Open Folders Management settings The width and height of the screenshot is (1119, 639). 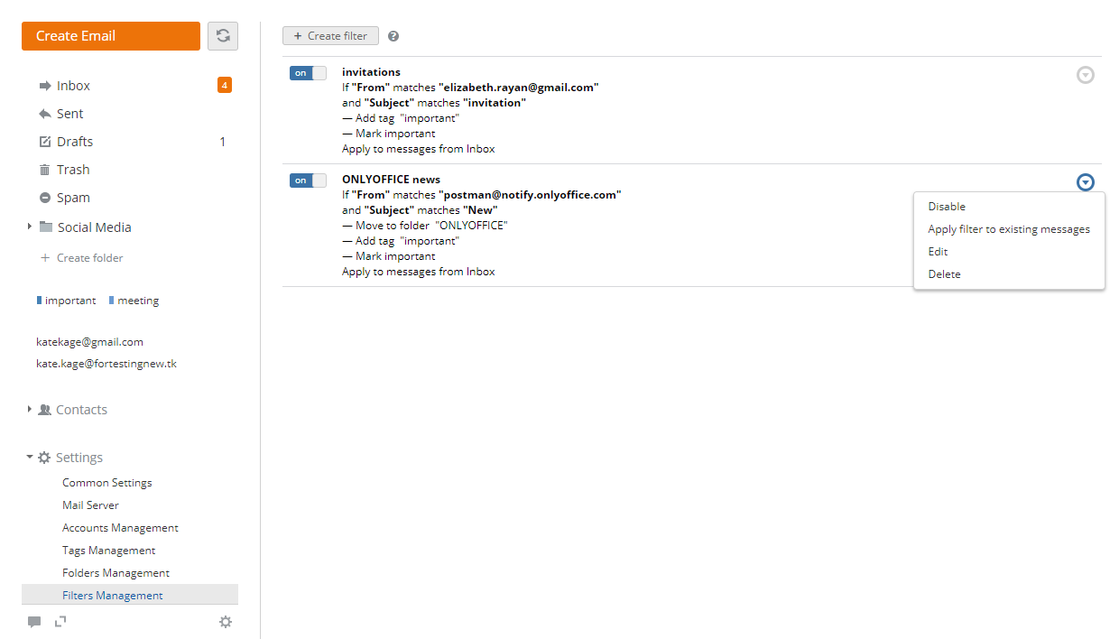click(116, 572)
